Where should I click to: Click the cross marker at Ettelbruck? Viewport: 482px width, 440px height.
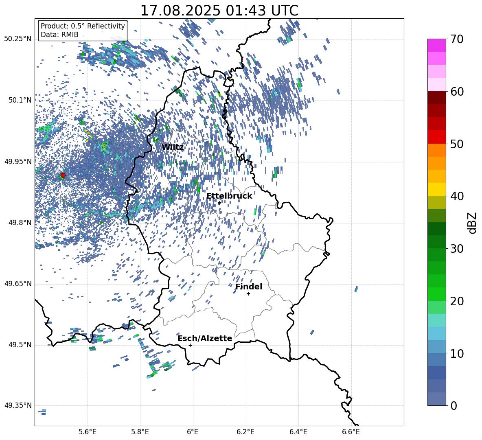pyautogui.click(x=219, y=203)
